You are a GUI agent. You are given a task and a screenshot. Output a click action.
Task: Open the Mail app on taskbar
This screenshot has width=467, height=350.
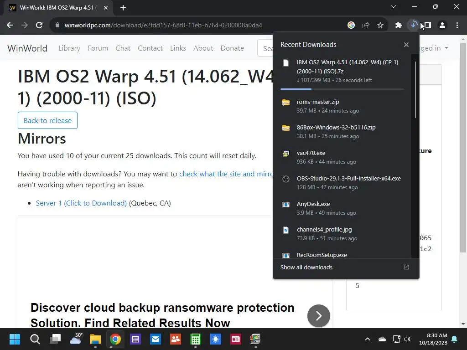point(156,339)
